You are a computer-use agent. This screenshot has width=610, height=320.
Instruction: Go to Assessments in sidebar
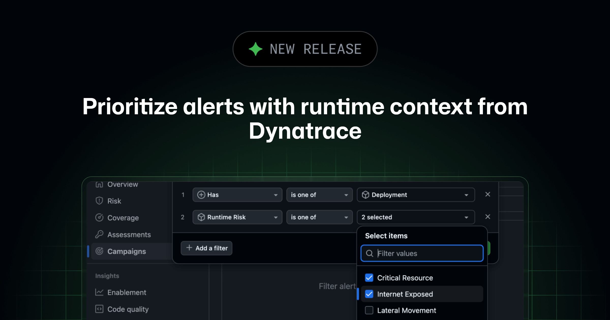tap(129, 234)
